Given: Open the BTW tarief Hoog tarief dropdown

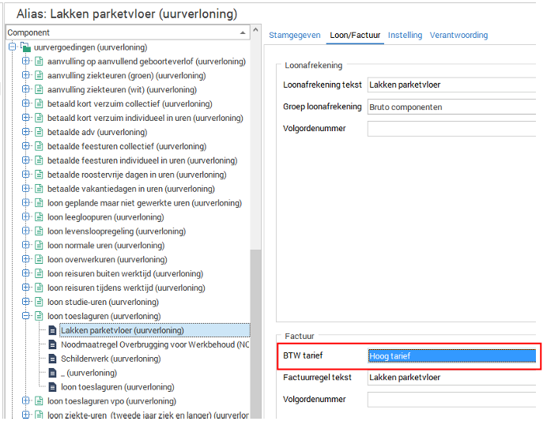Looking at the screenshot, I should [x=451, y=356].
